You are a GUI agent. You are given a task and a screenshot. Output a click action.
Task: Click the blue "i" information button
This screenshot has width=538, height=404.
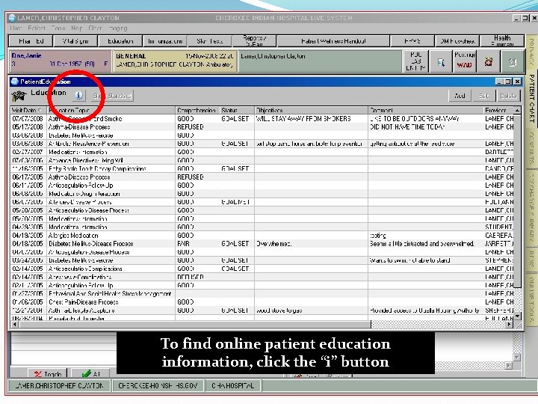(x=79, y=95)
